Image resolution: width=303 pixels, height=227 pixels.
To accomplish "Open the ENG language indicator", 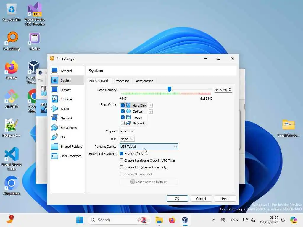I will (x=234, y=220).
